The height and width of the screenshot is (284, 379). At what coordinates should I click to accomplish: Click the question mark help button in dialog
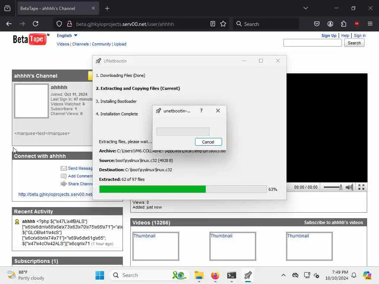(201, 111)
